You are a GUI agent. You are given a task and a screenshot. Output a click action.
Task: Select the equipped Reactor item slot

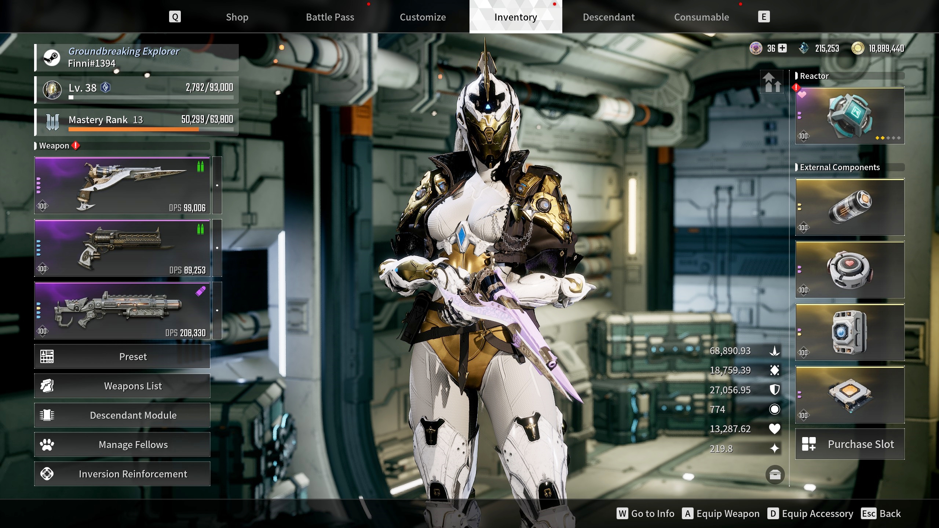850,116
